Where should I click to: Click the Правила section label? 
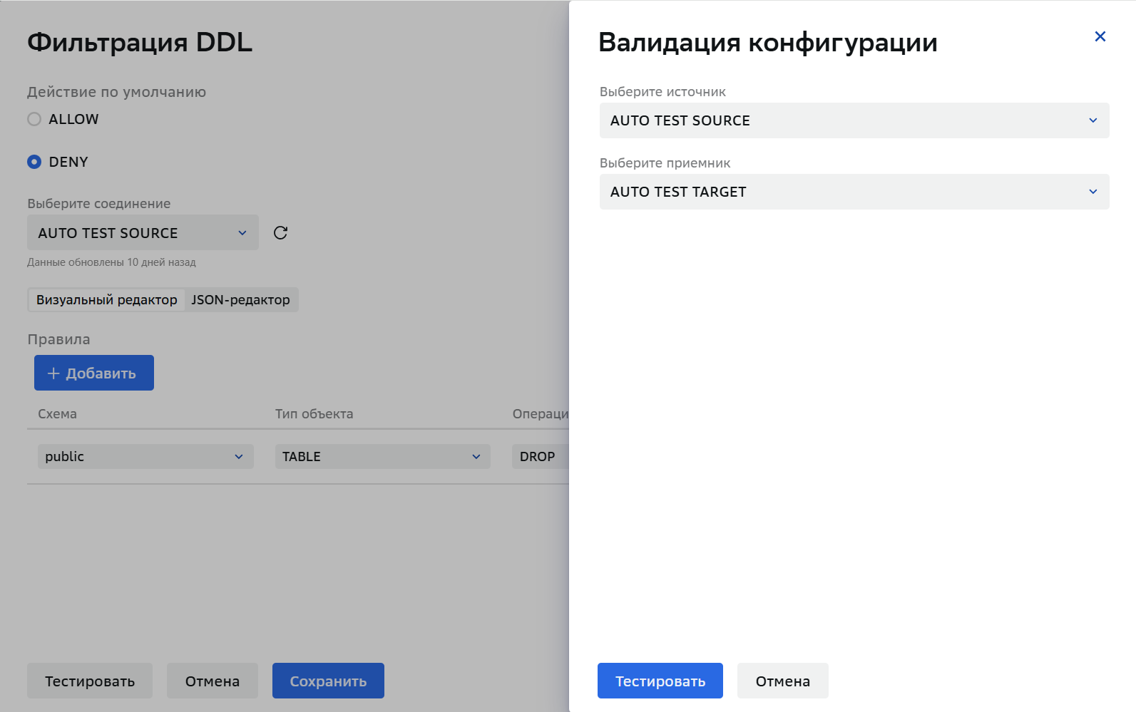pos(58,339)
